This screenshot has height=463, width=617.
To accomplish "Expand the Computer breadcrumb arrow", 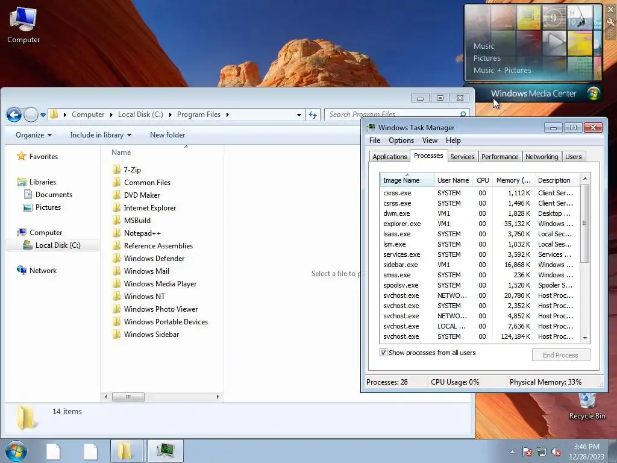I will (x=111, y=115).
